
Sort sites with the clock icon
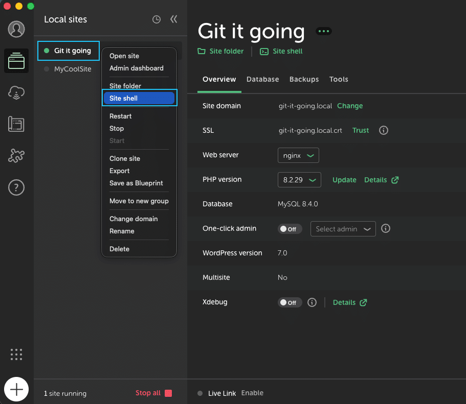point(157,19)
